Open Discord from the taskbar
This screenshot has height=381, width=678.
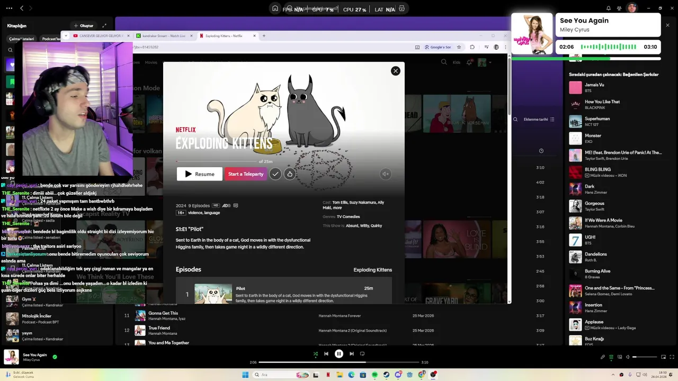point(398,375)
